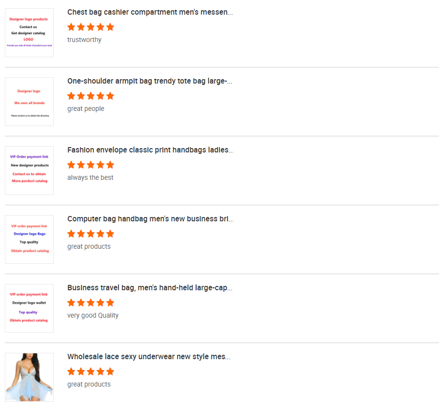439x410 pixels.
Task: Click star rating under Wholesale lace underwear
Action: (91, 371)
